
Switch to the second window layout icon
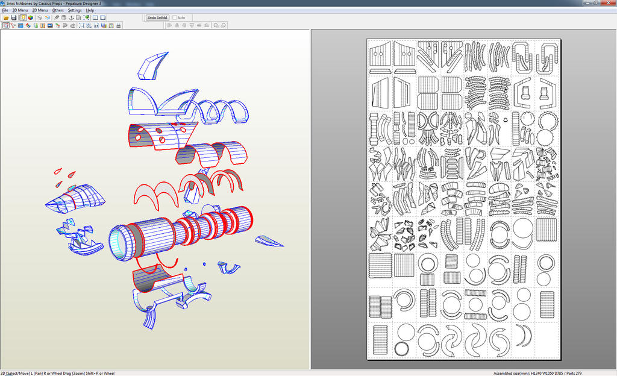coord(102,17)
